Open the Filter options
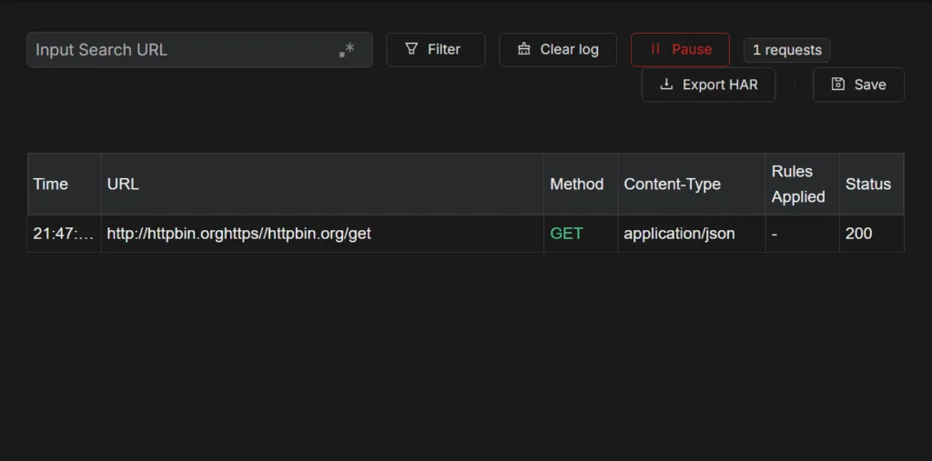 pyautogui.click(x=436, y=49)
